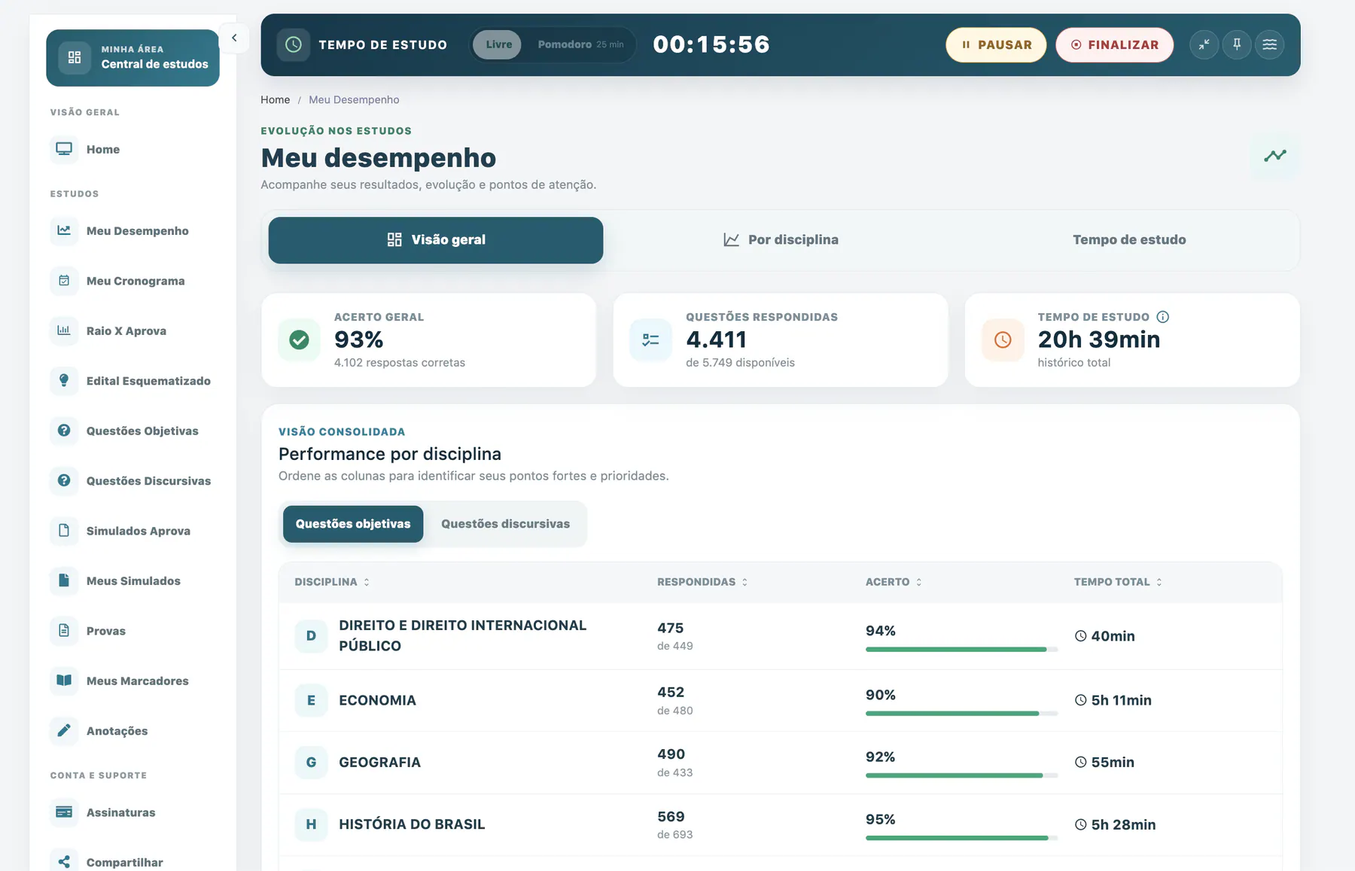Switch to Por disciplina tab
Image resolution: width=1355 pixels, height=871 pixels.
coord(781,240)
